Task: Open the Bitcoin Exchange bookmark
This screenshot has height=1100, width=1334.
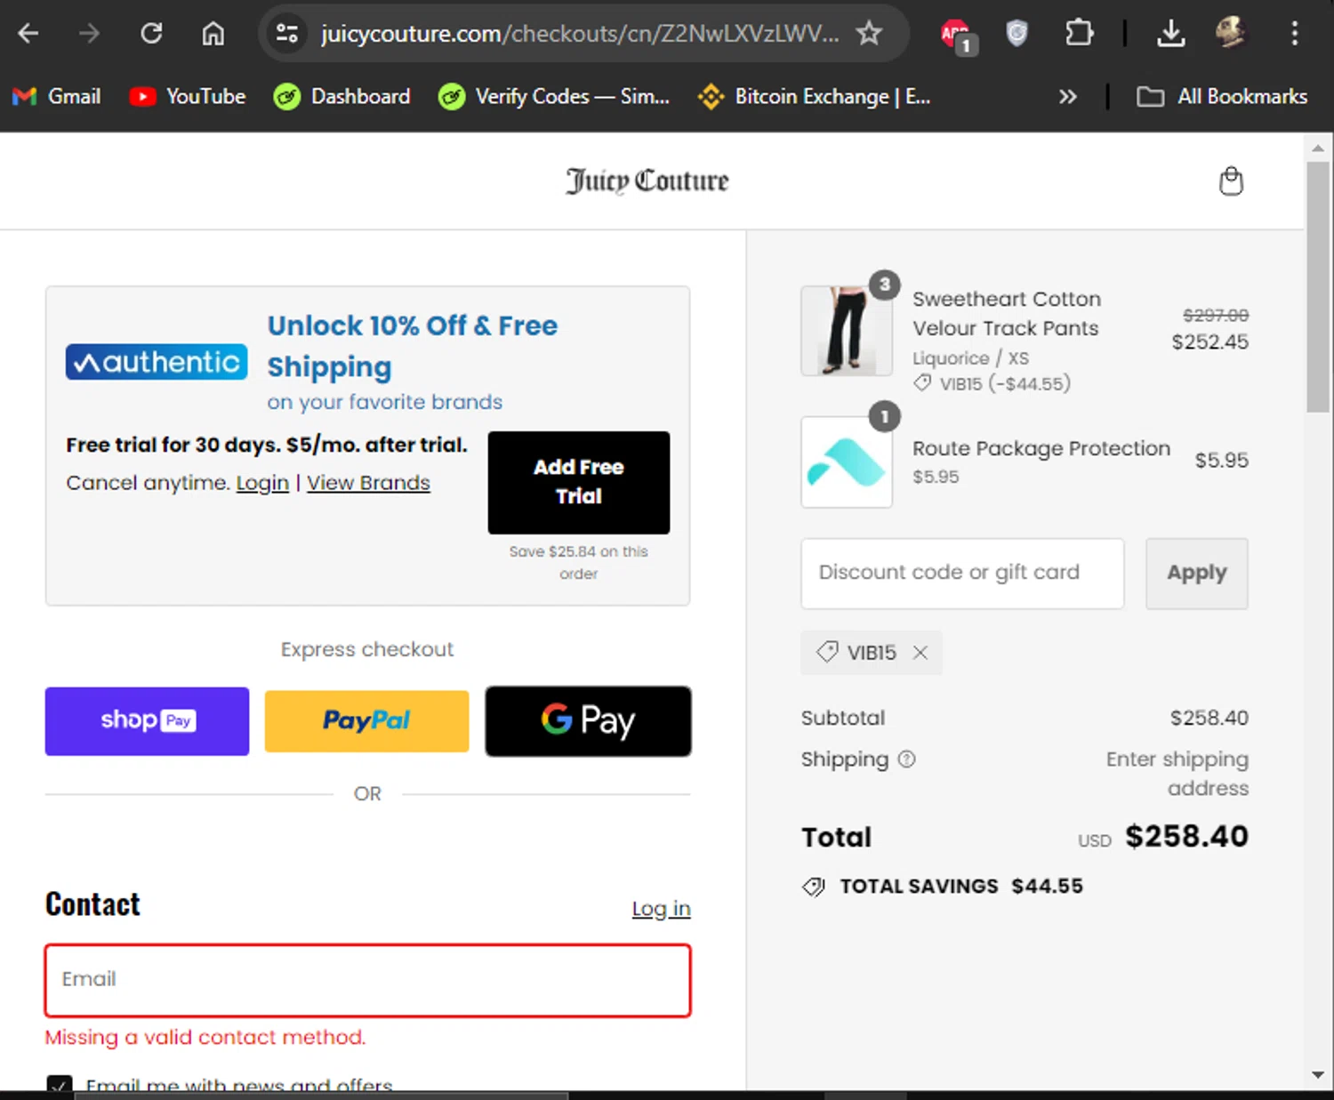Action: pyautogui.click(x=814, y=96)
